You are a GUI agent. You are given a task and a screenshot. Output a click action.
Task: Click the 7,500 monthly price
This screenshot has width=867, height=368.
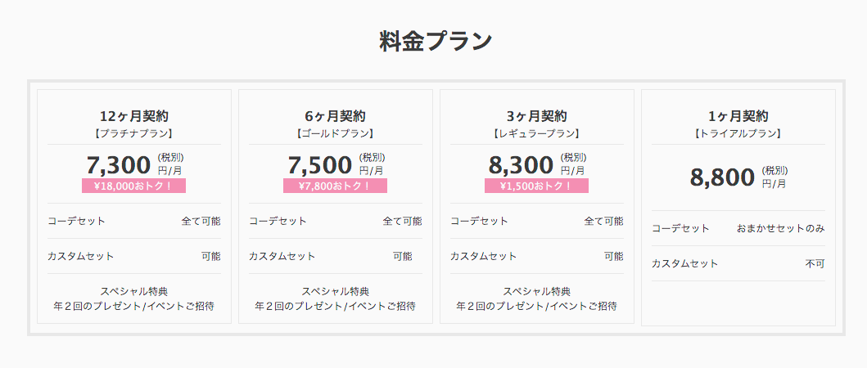click(319, 164)
